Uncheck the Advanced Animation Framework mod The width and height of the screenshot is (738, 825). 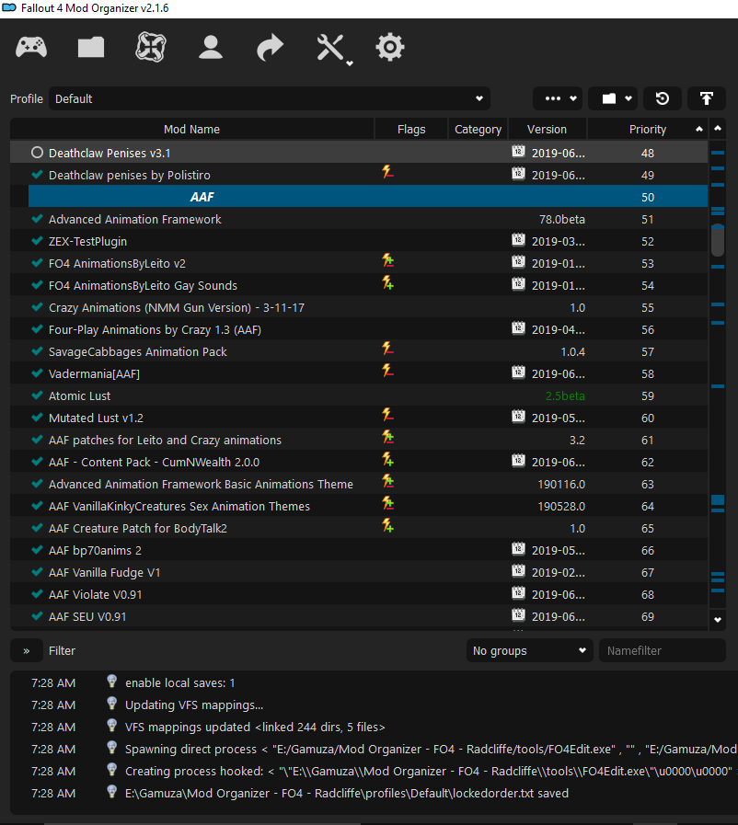pos(37,219)
